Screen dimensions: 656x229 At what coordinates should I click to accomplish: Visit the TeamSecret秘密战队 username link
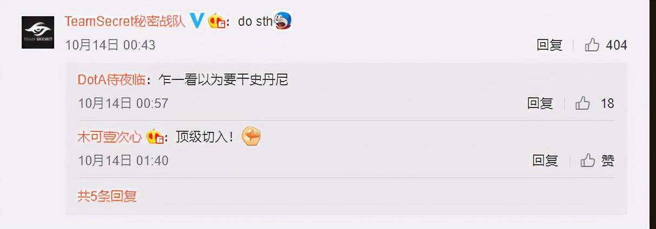pyautogui.click(x=125, y=21)
